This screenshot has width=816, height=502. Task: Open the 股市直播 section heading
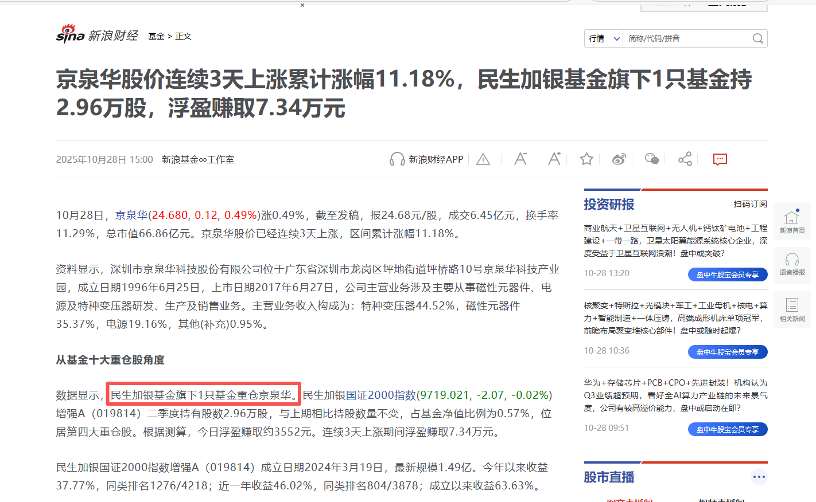click(609, 477)
